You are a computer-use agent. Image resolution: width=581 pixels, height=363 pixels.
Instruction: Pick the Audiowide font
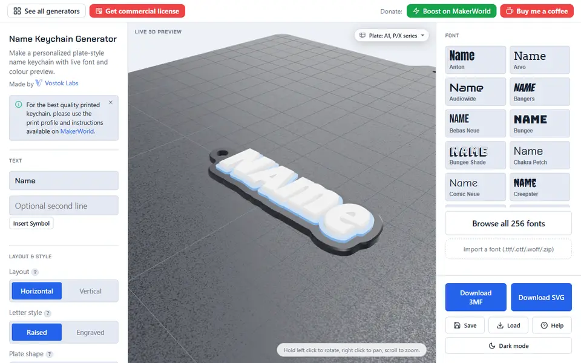[x=476, y=92]
